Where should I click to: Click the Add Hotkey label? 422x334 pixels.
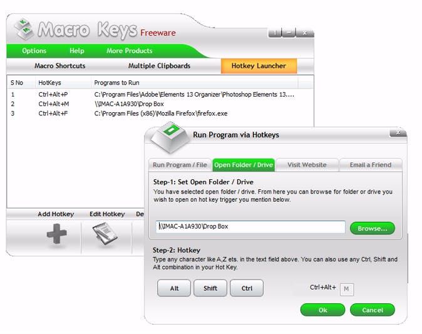click(x=56, y=214)
